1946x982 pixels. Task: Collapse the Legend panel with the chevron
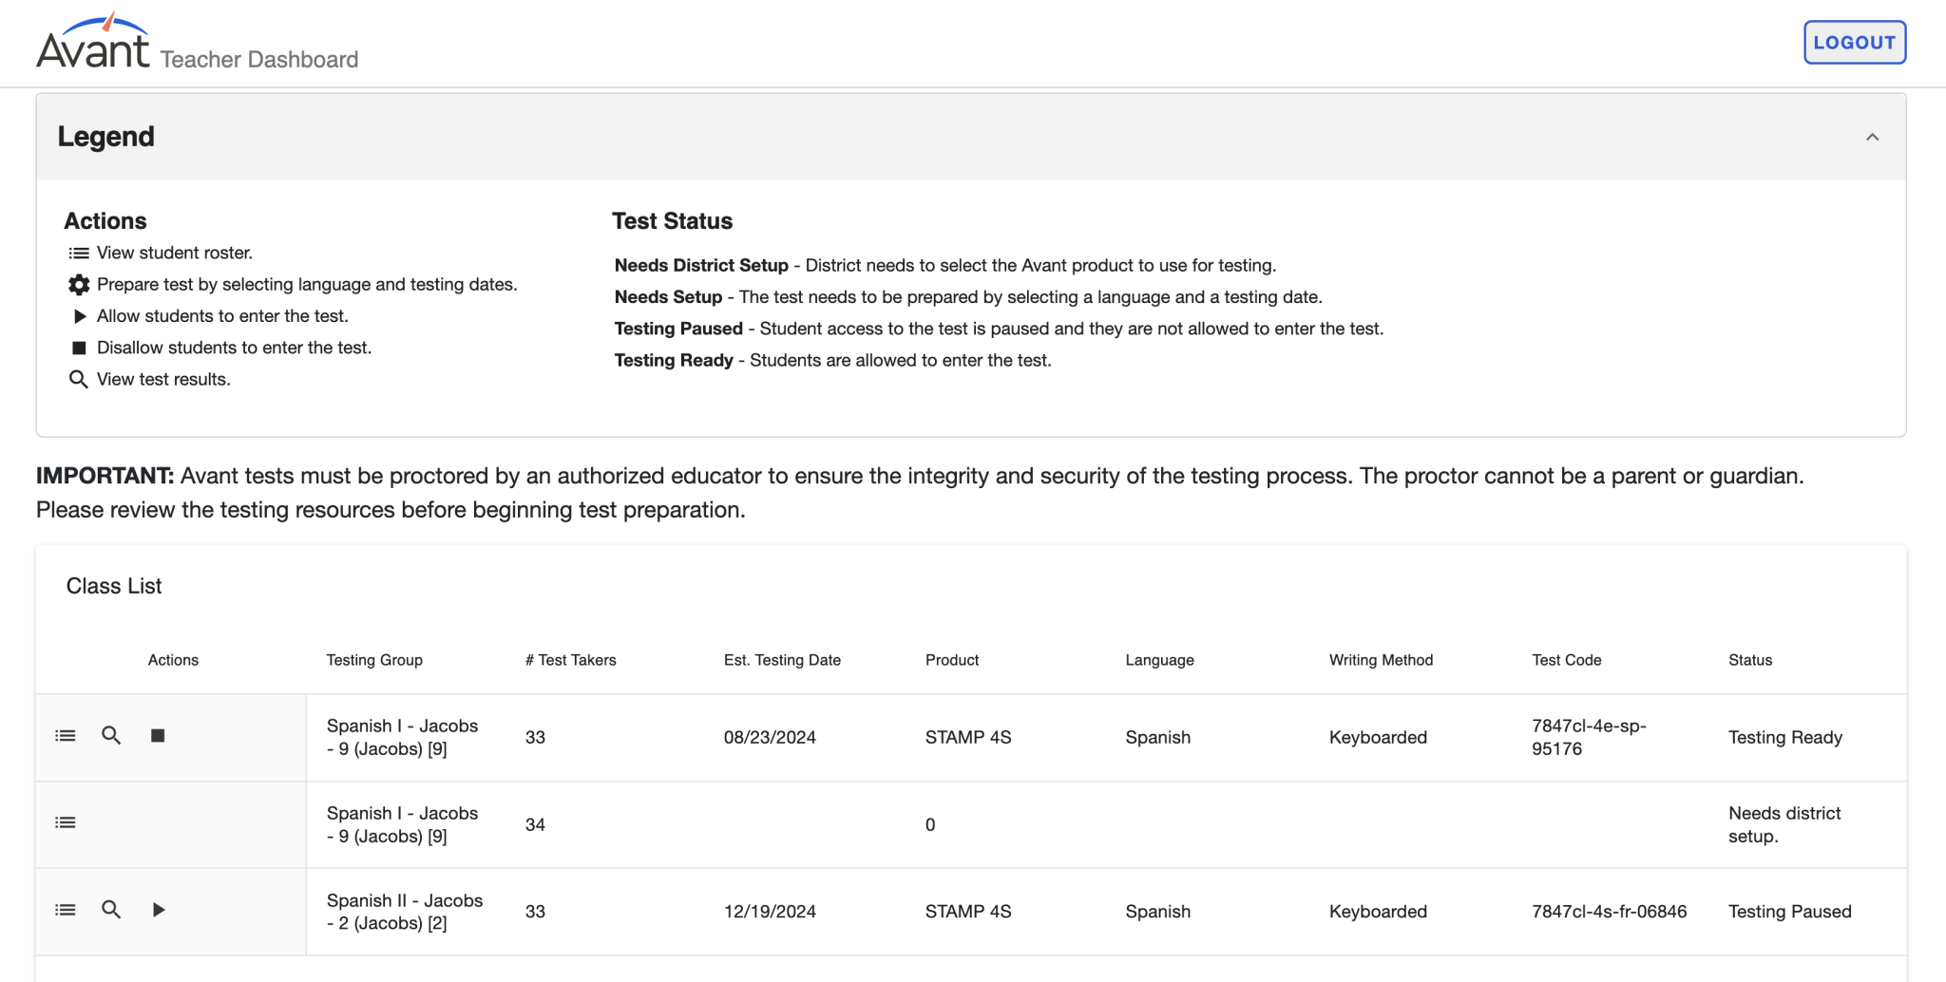pyautogui.click(x=1872, y=137)
